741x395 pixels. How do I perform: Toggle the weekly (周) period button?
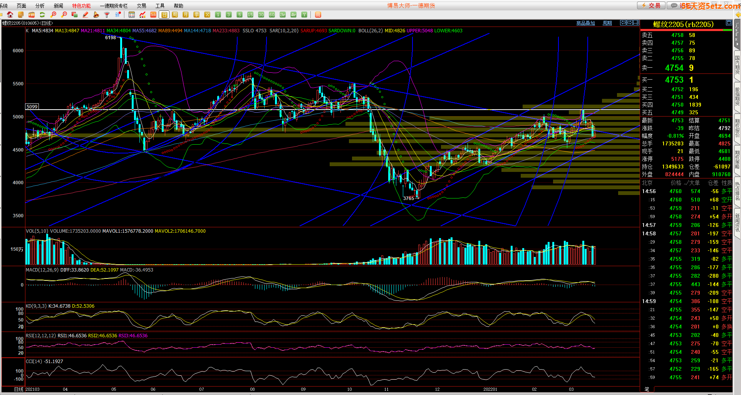(x=175, y=15)
